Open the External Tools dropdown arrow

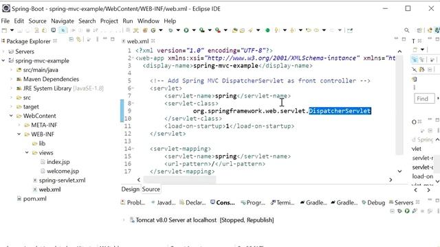pos(225,30)
